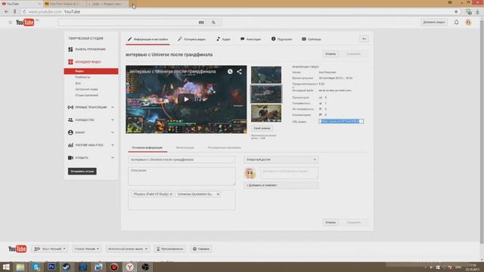Click the YouTube Analytics bar-chart icon
Image resolution: width=484 pixels, height=272 pixels.
(x=70, y=145)
